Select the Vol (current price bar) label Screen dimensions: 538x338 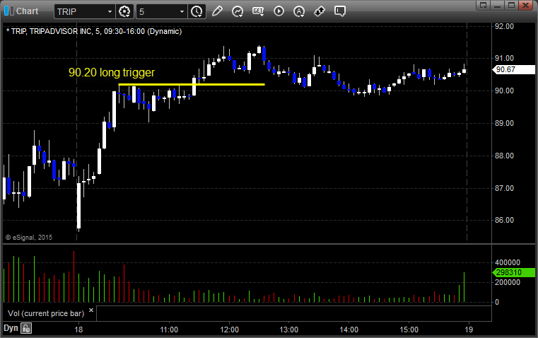tap(46, 313)
